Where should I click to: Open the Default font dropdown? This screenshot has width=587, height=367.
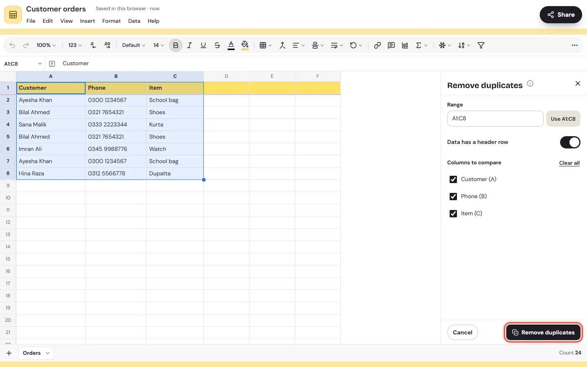click(134, 45)
